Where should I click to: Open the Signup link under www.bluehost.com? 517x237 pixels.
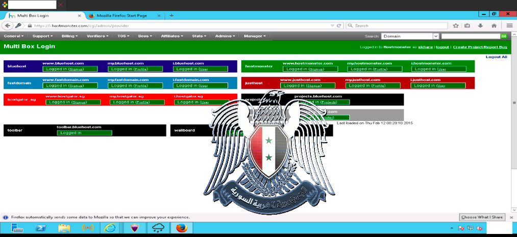pos(76,69)
